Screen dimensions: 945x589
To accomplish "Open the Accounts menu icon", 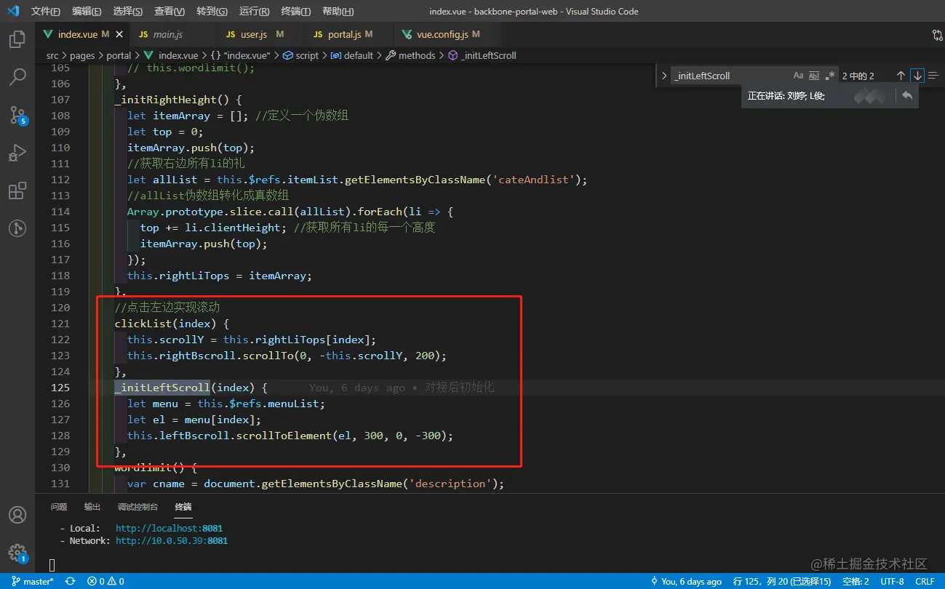I will tap(17, 515).
